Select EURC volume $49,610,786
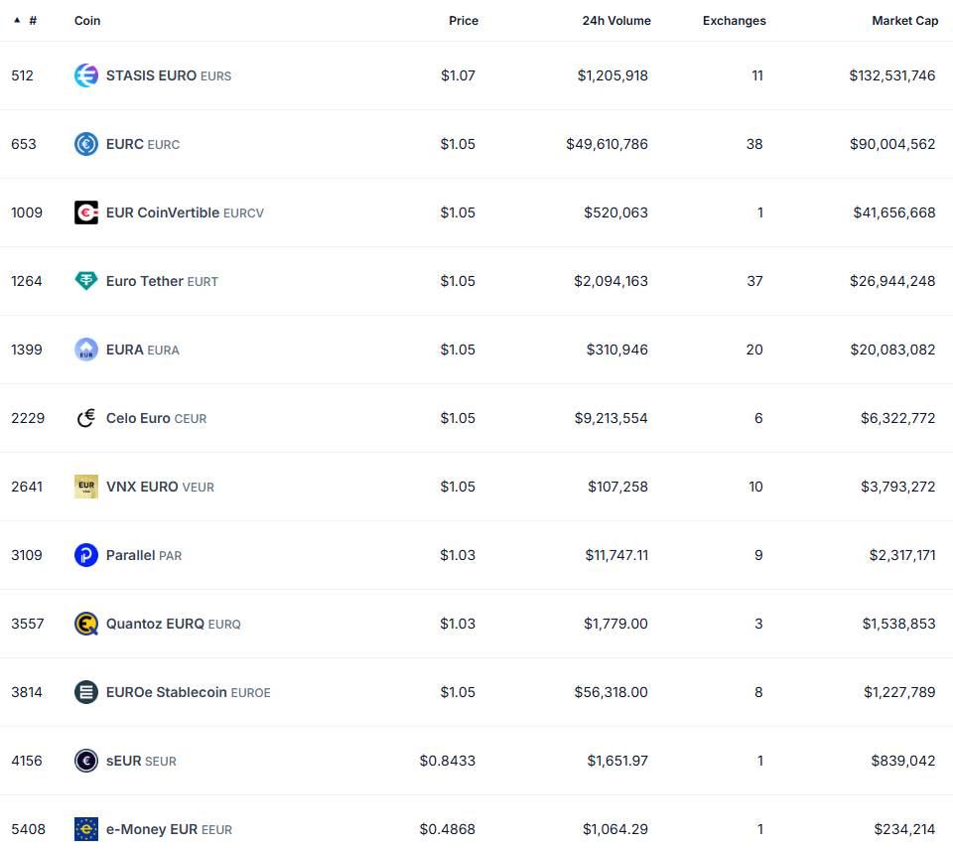This screenshot has width=953, height=850. click(607, 144)
